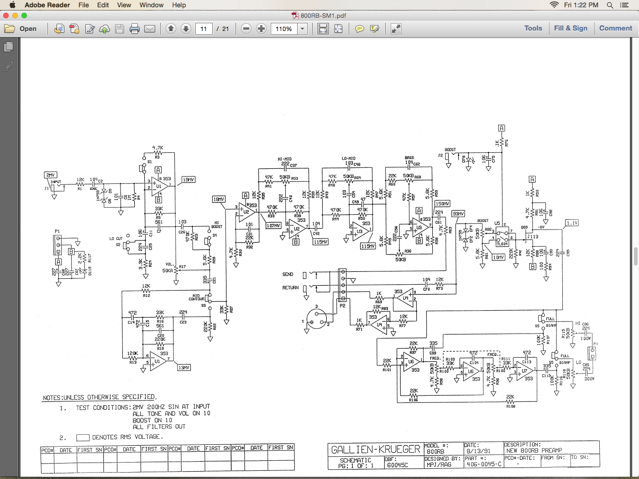Open the Fill & Sign pane
The width and height of the screenshot is (639, 479).
pyautogui.click(x=571, y=28)
